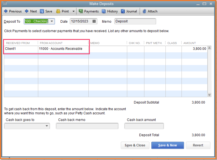Click Save & New button
217x160 pixels.
(x=167, y=145)
